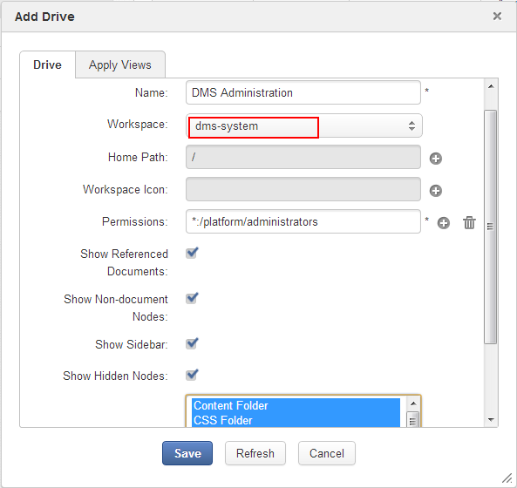Close the Add Drive dialog with X
The image size is (517, 488).
point(497,17)
